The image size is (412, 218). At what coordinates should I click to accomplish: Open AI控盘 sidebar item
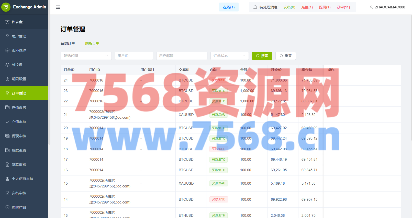(17, 65)
